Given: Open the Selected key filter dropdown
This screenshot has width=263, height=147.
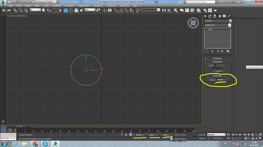Looking at the screenshot, I should click(216, 134).
